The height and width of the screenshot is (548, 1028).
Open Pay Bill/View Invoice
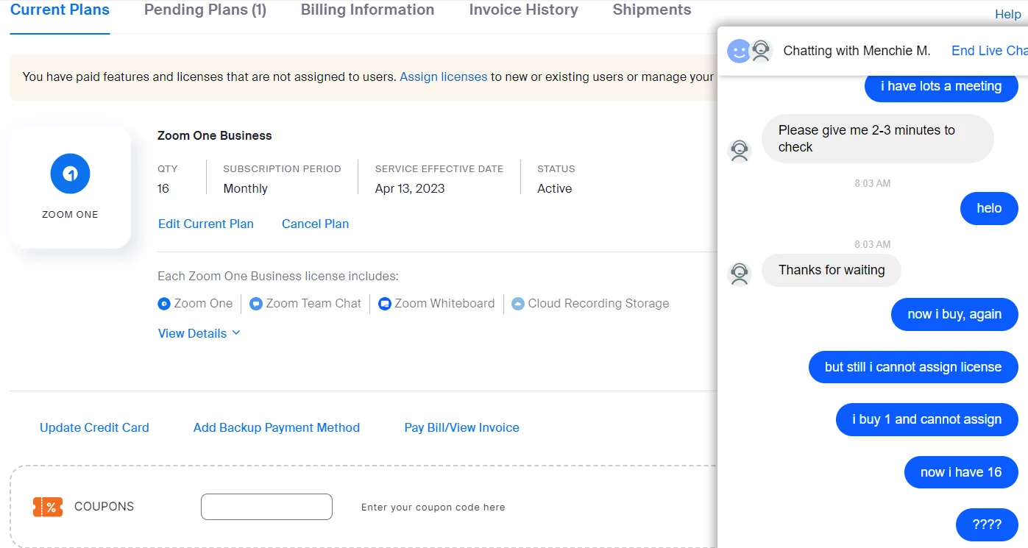click(x=461, y=427)
